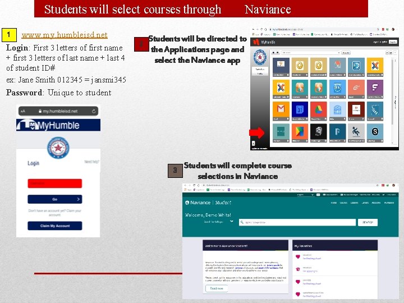
Task: Open the Google Calendar 31 tile
Action: (300, 111)
